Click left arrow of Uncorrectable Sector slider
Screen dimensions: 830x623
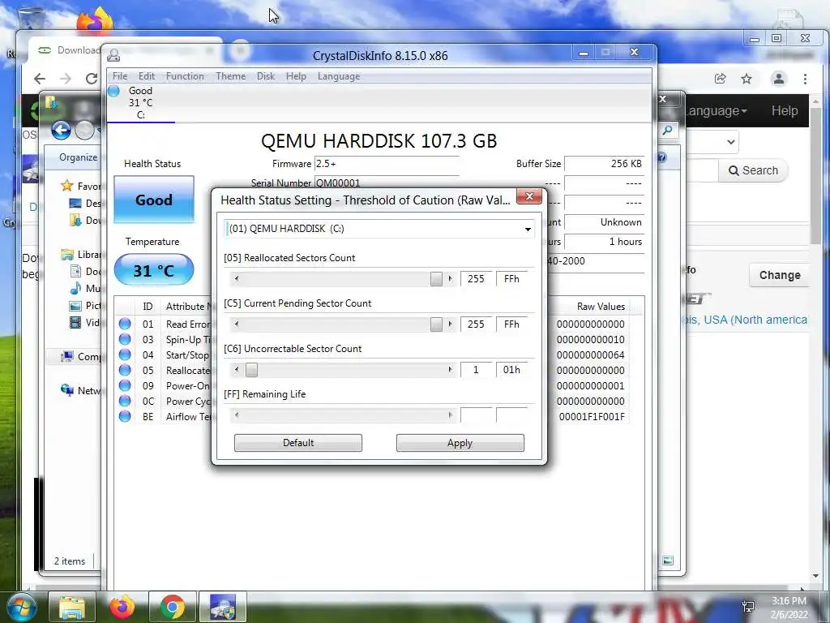(x=237, y=370)
